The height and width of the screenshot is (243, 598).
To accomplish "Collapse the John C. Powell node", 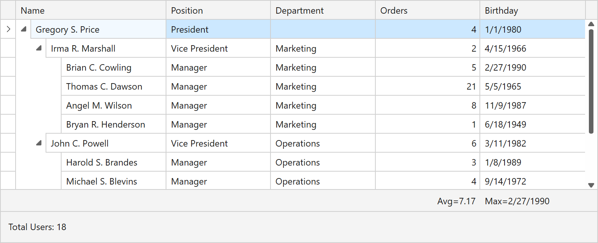I will coord(39,143).
